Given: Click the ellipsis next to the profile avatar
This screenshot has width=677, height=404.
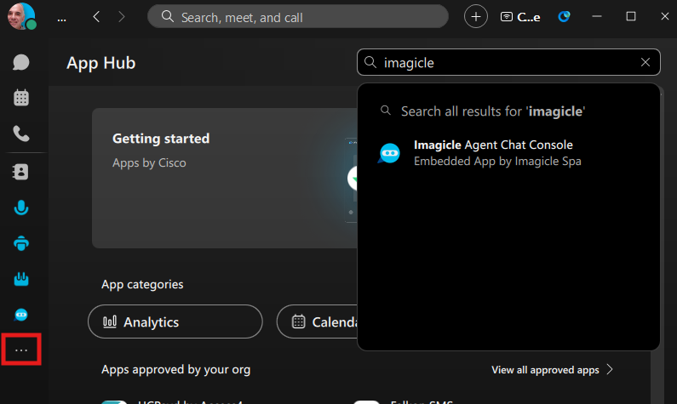Looking at the screenshot, I should point(61,17).
